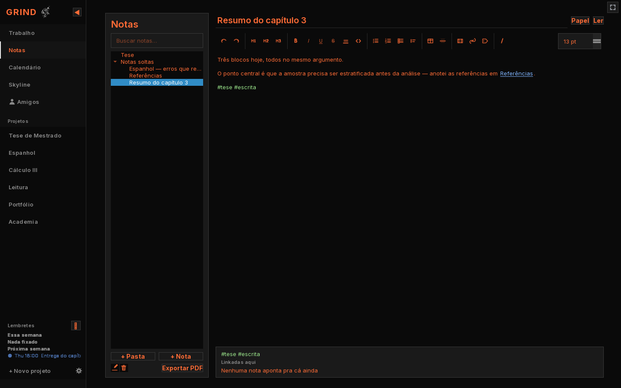Viewport: 621px width, 388px height.
Task: Redo the last edit
Action: 236,41
